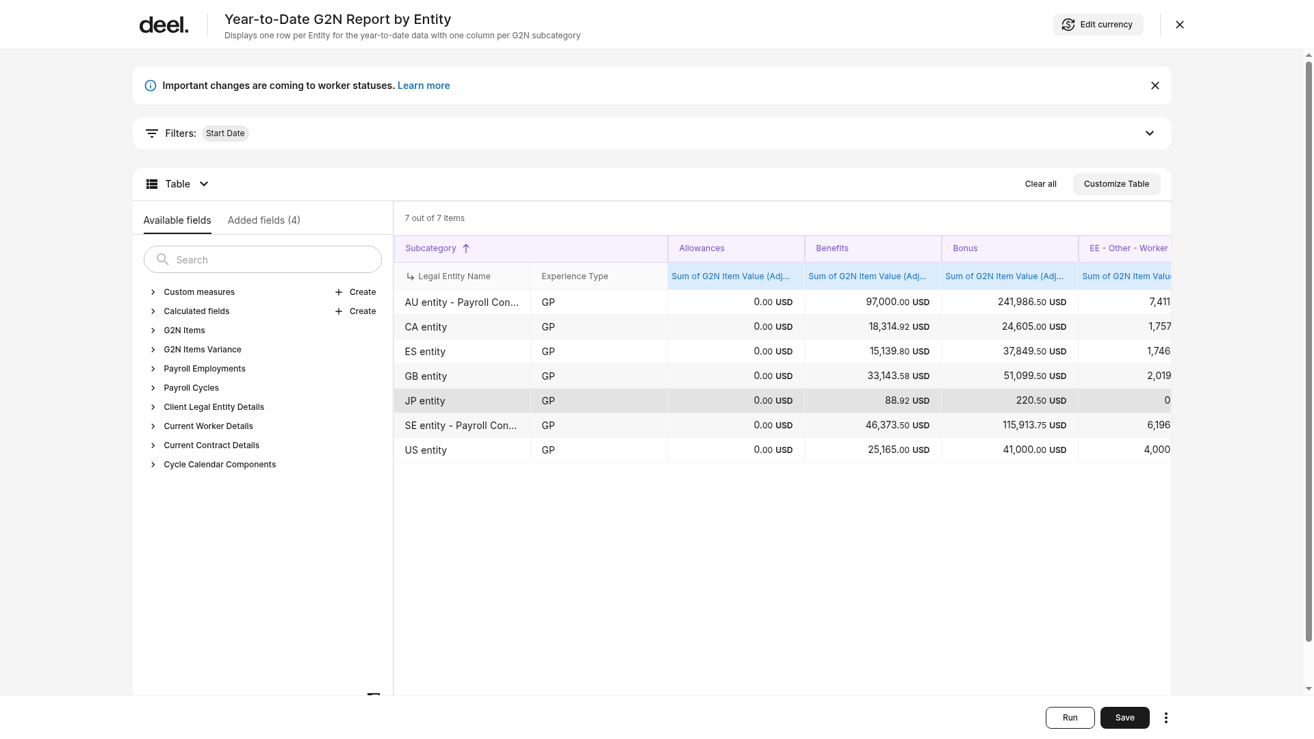The image size is (1314, 739).
Task: Click the Save button
Action: click(x=1125, y=718)
